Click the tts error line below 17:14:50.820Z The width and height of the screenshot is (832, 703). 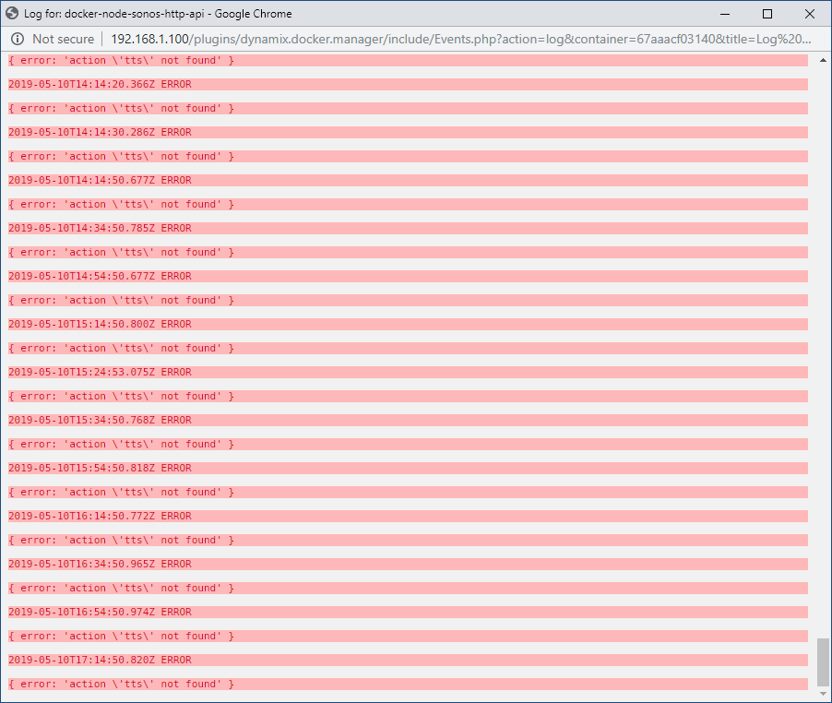coord(408,684)
